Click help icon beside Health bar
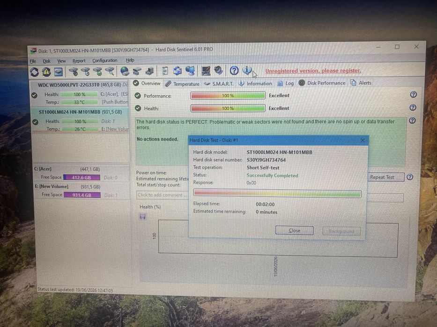The width and height of the screenshot is (437, 327). (x=413, y=107)
